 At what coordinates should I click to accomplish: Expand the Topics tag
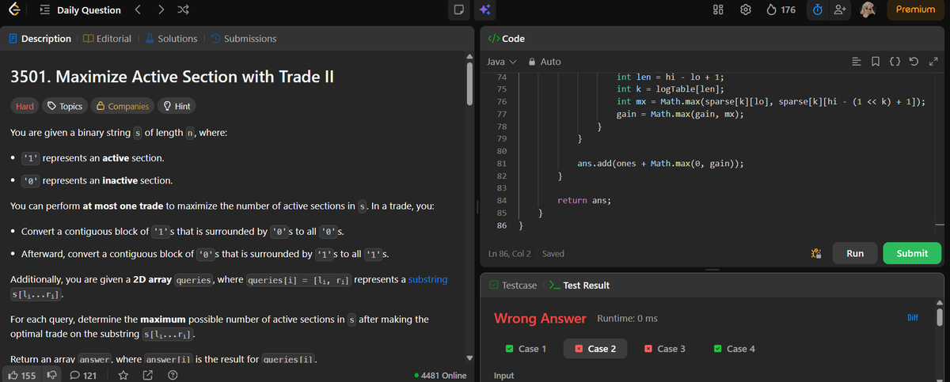(66, 106)
